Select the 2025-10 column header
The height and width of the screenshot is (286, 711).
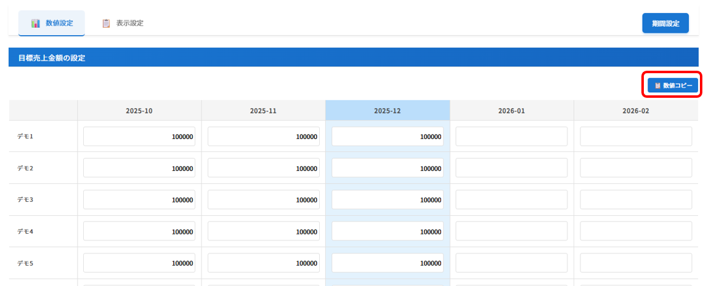coord(139,111)
